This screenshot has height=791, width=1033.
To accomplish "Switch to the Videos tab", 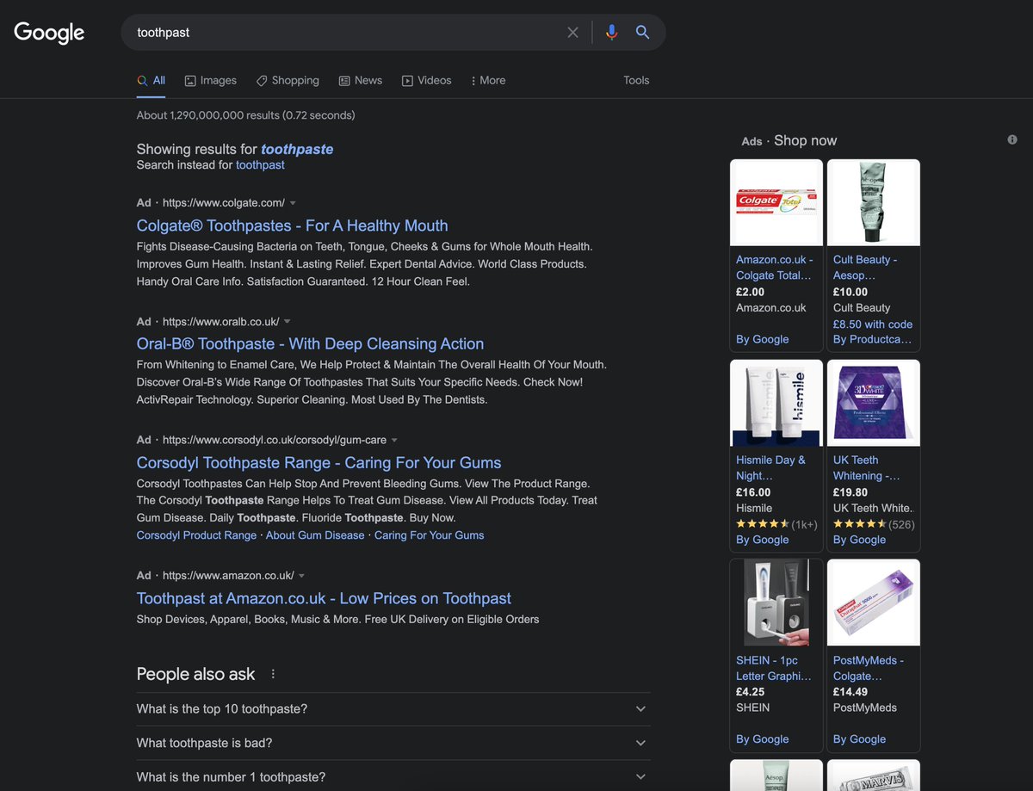I will (426, 80).
